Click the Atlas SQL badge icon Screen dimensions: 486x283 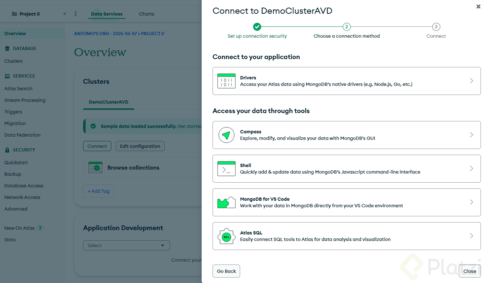(226, 236)
